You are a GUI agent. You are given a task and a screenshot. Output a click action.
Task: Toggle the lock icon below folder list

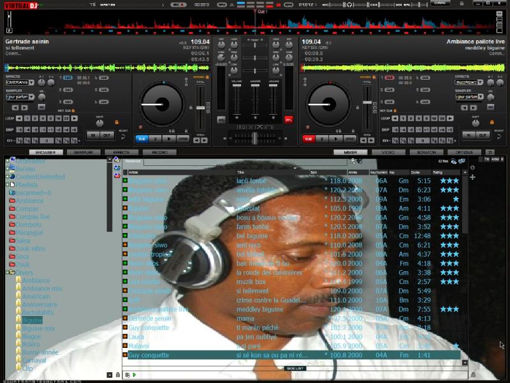[x=118, y=375]
